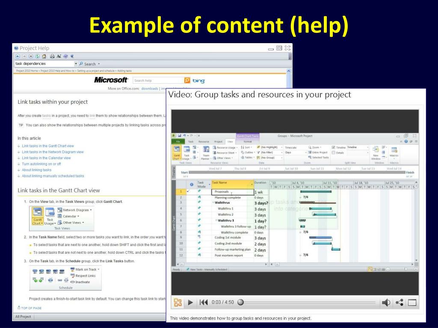The width and height of the screenshot is (438, 328).
Task: Select the View ribbon tab
Action: pyautogui.click(x=230, y=141)
